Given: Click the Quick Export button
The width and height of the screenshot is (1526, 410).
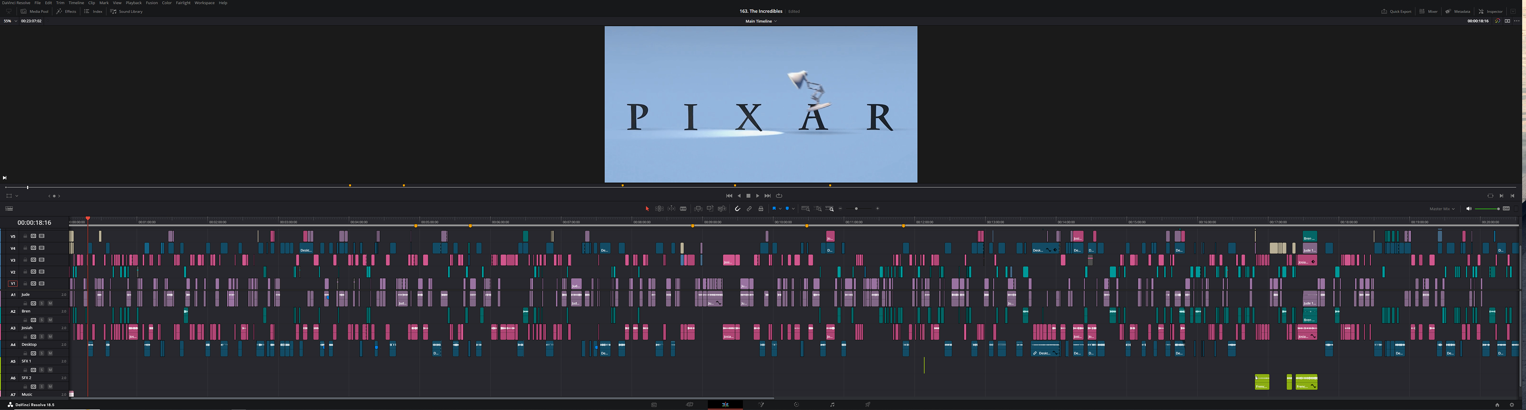Looking at the screenshot, I should click(x=1396, y=11).
